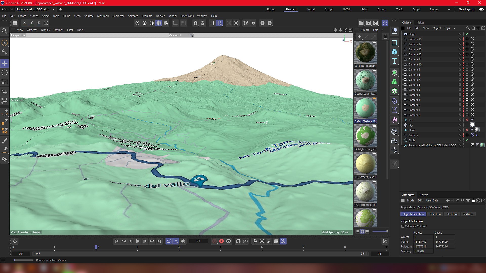Image resolution: width=486 pixels, height=273 pixels.
Task: Open the Structure tab button
Action: (x=452, y=214)
